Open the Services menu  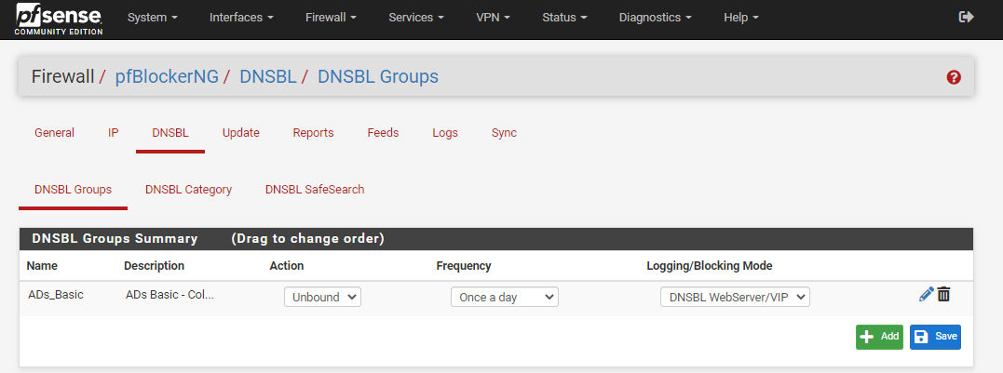point(415,18)
